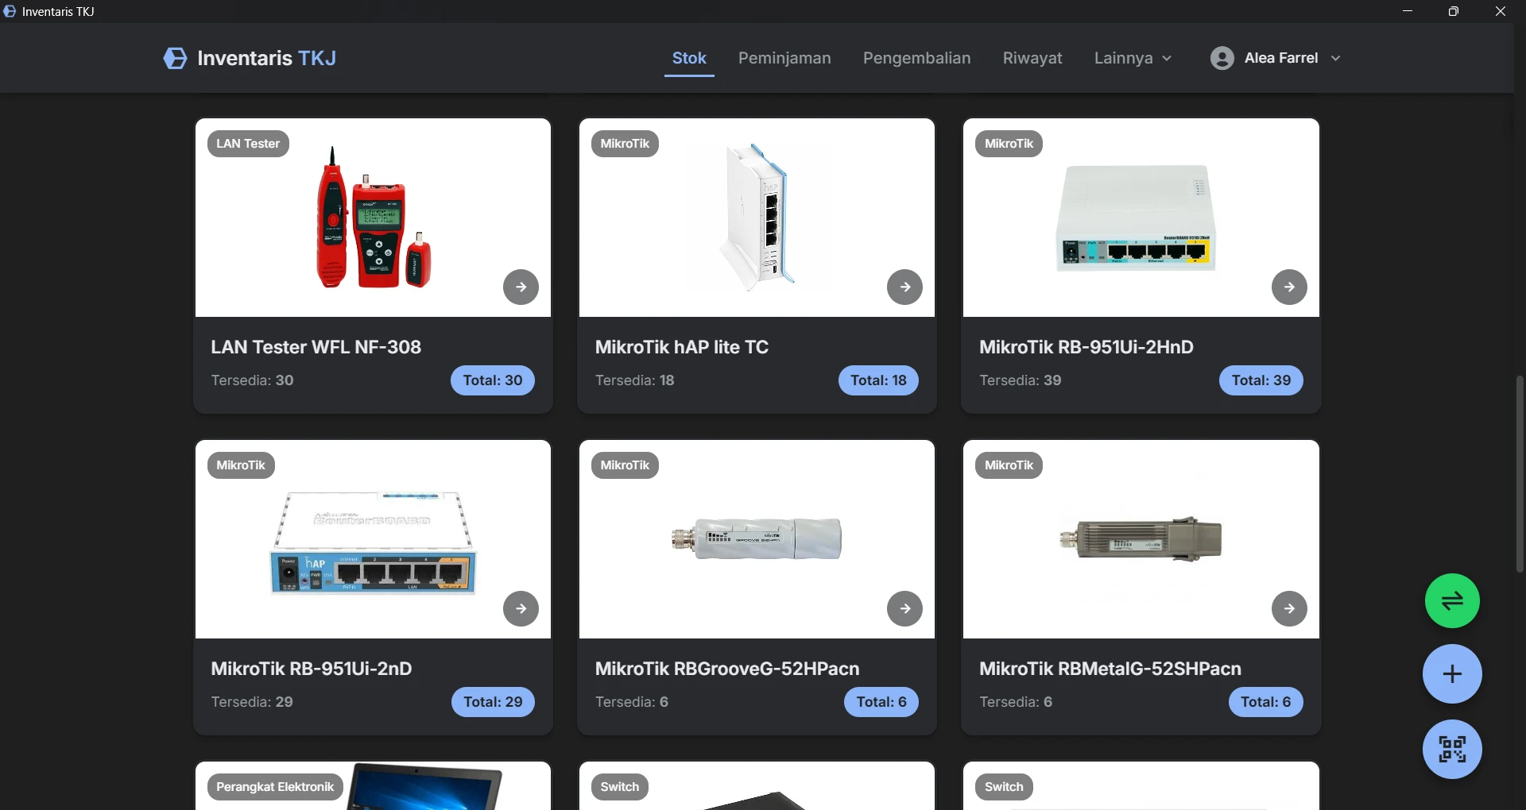This screenshot has width=1526, height=810.
Task: Click the MikroTik RB-951Ui-2HnD title
Action: (x=1086, y=347)
